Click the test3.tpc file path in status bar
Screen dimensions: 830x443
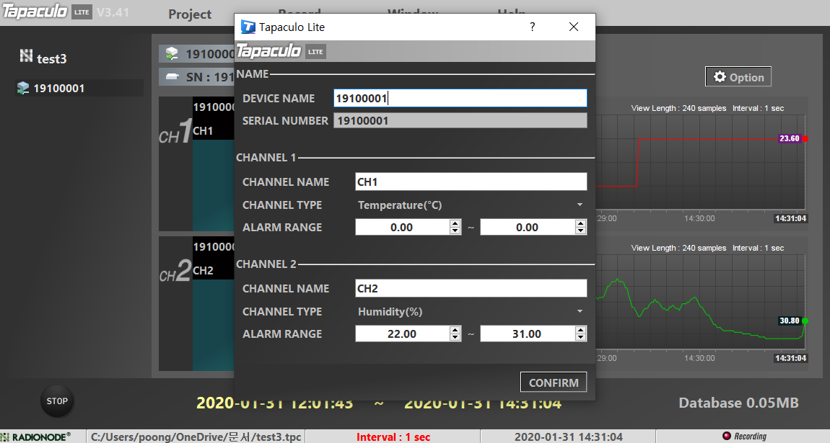pyautogui.click(x=196, y=437)
